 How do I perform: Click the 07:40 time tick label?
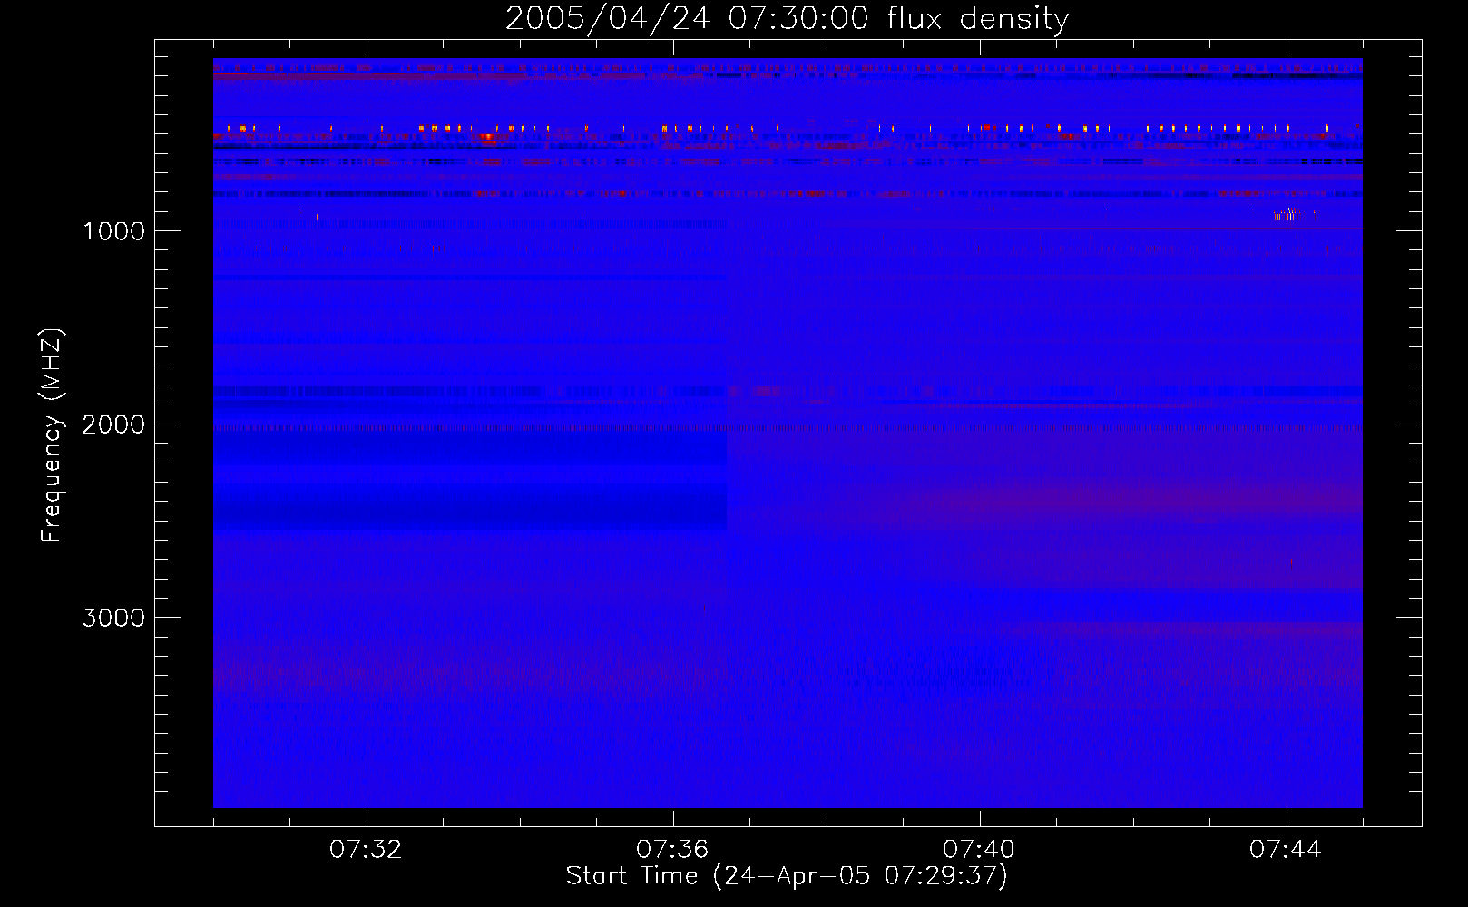(x=979, y=850)
